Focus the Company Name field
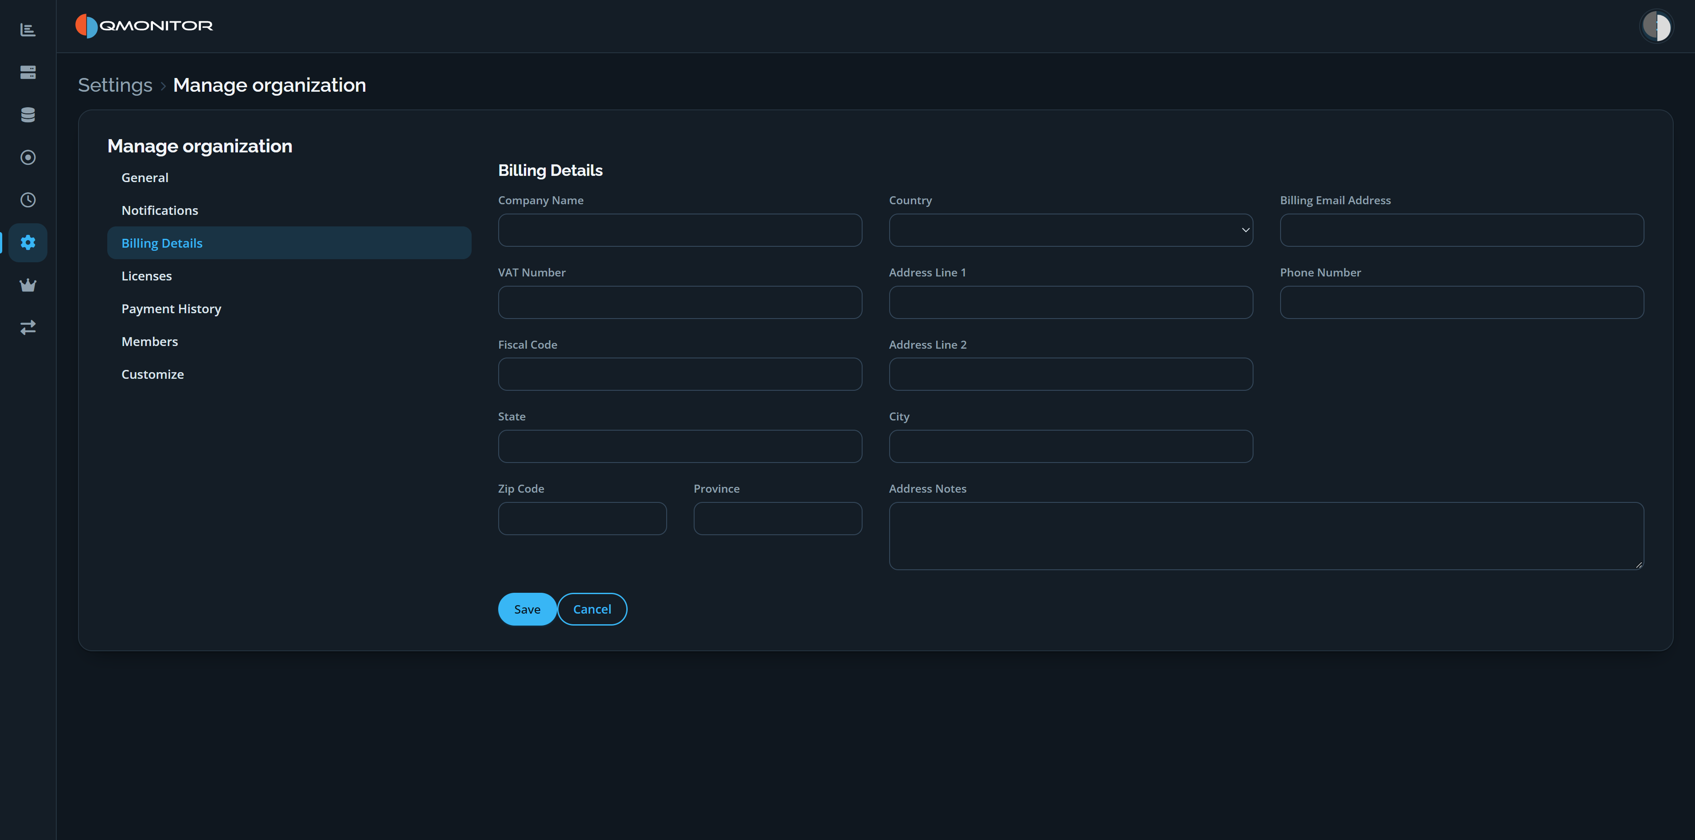This screenshot has height=840, width=1695. coord(680,230)
